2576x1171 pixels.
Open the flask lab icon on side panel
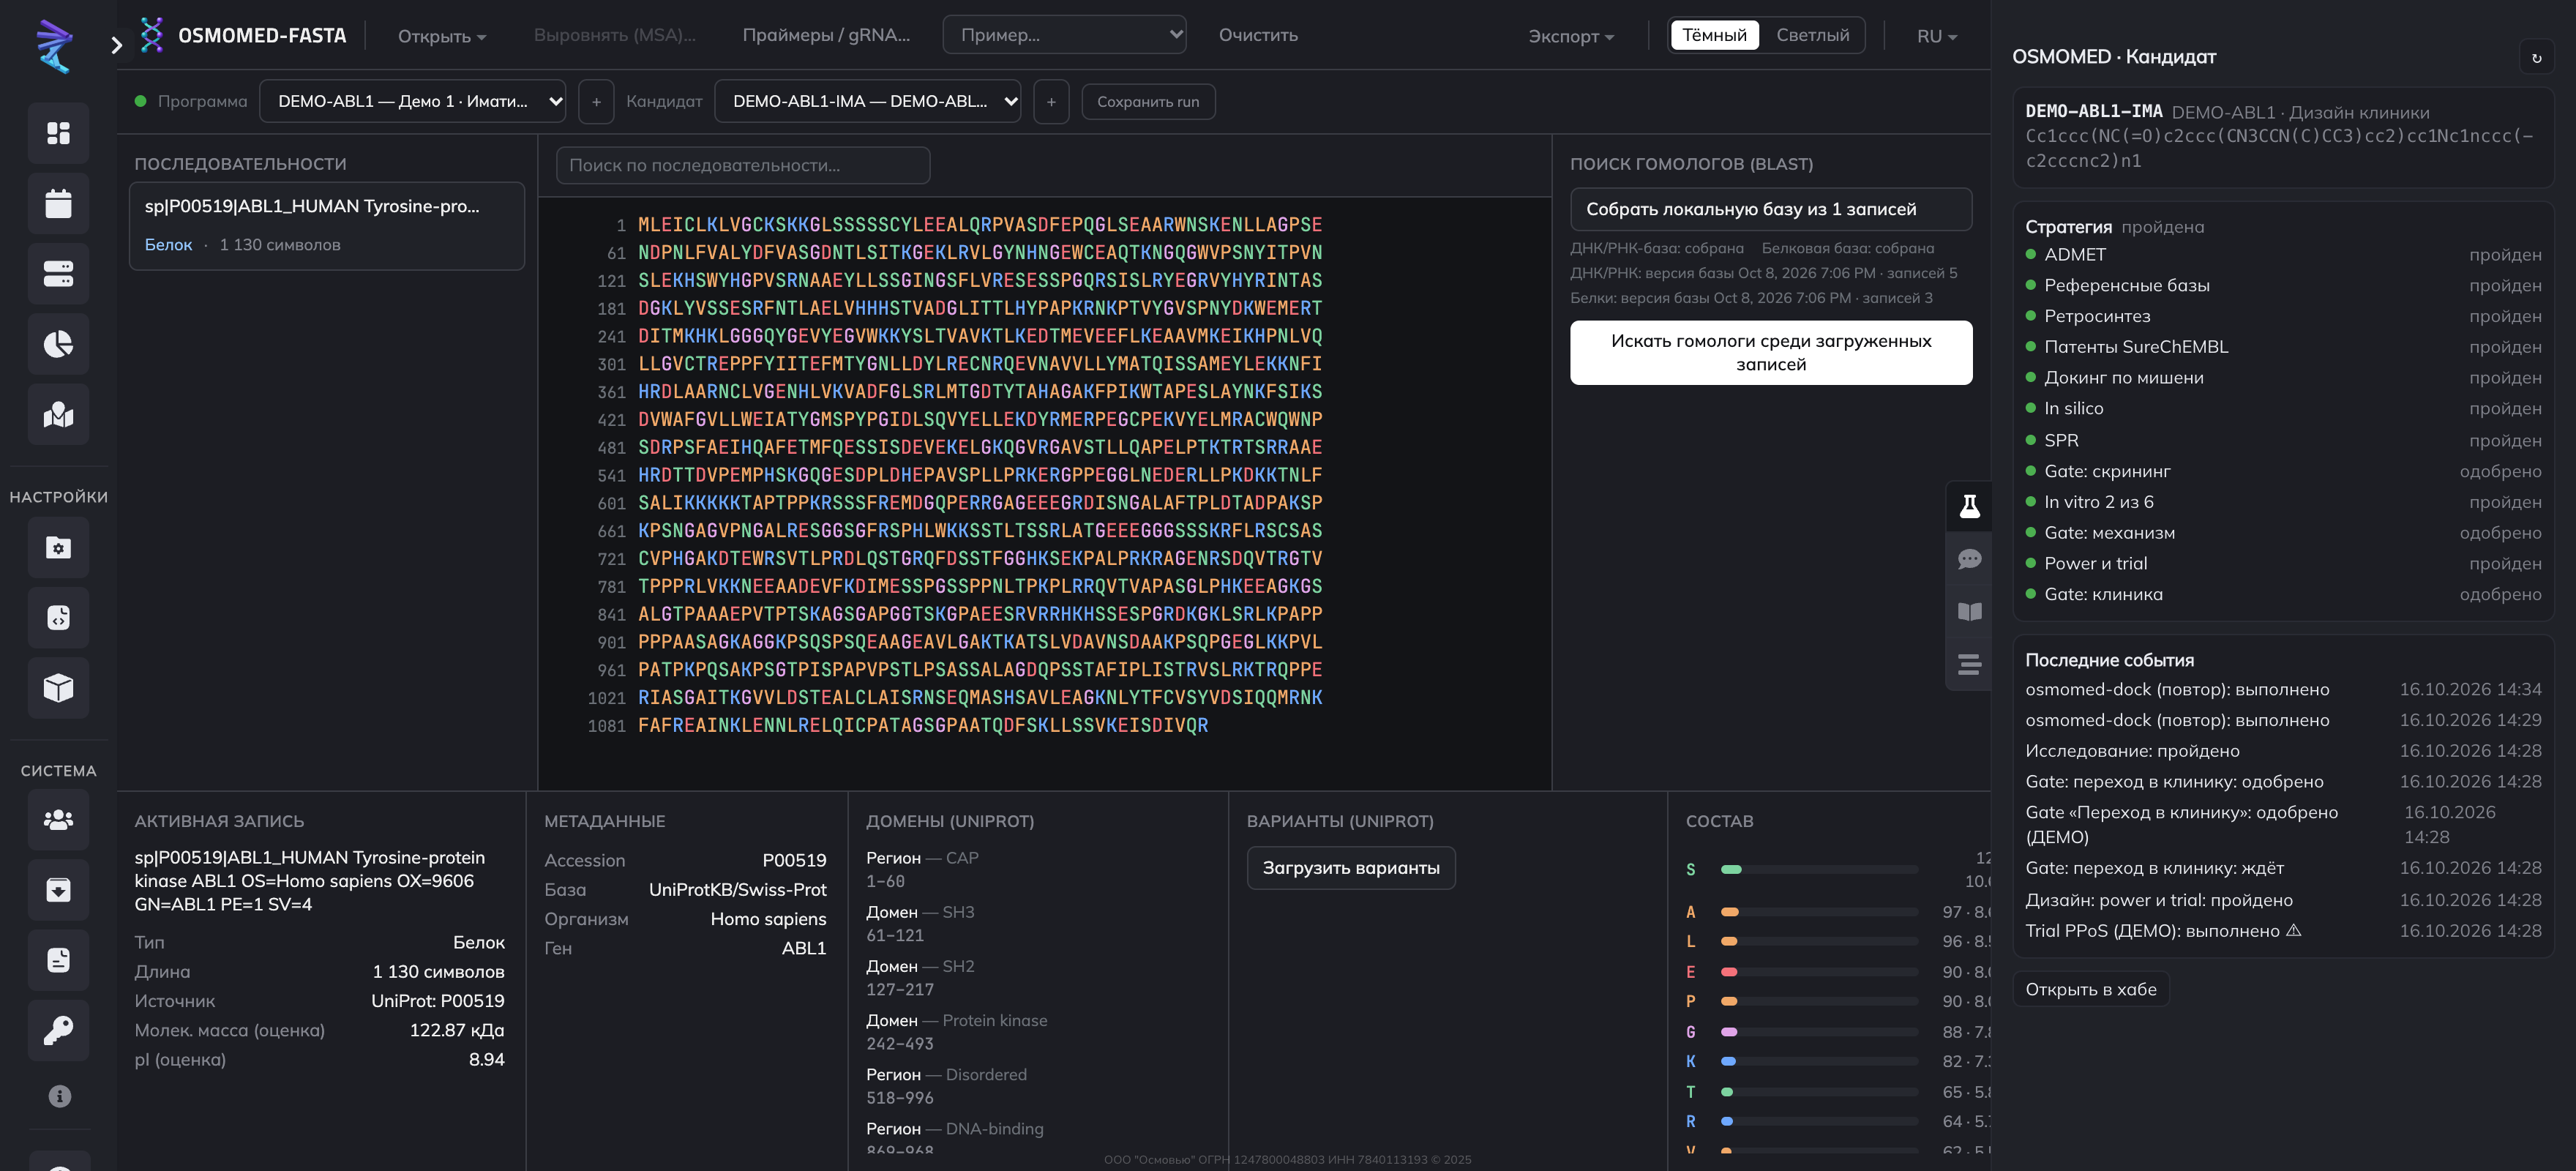[1969, 507]
